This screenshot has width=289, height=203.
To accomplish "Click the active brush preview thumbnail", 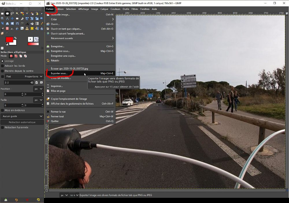I will pos(30,39).
